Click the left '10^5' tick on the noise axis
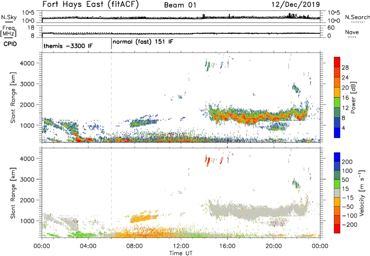 coord(28,12)
